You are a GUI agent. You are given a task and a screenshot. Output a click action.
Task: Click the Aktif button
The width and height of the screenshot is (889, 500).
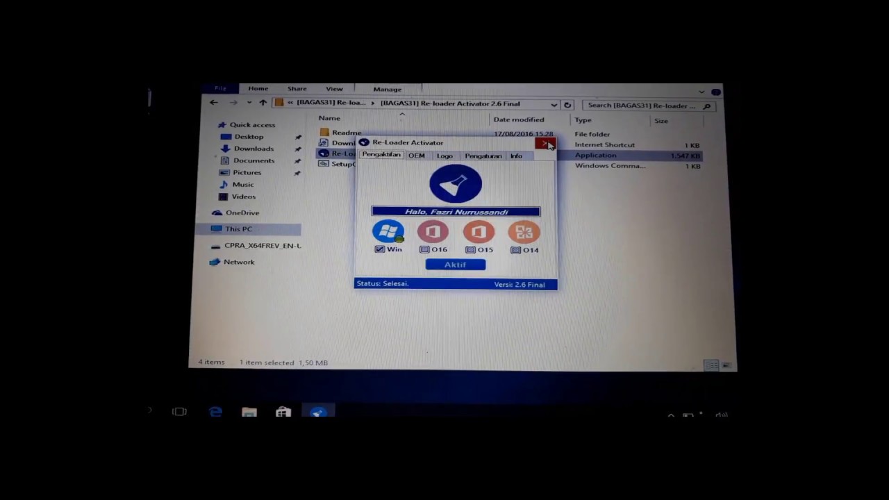point(456,265)
